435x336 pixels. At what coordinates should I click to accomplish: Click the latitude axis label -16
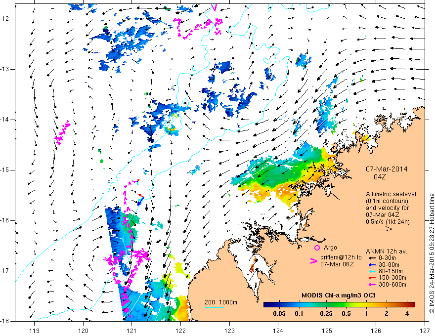5,220
